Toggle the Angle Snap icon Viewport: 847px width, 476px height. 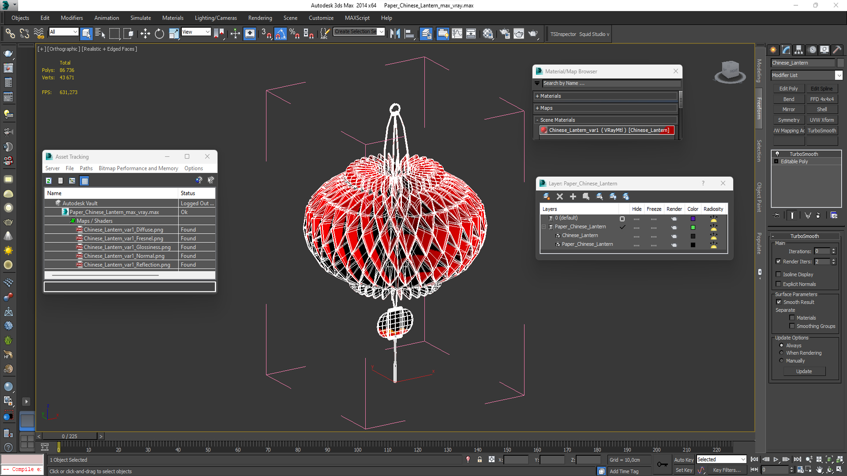point(281,33)
